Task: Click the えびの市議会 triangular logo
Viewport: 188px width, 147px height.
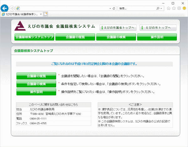Action: (20, 26)
